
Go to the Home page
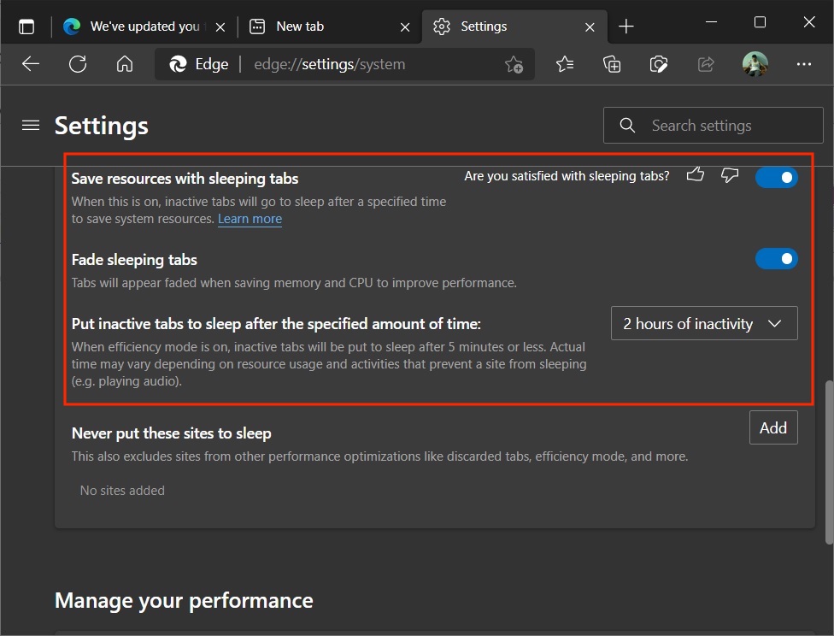[125, 64]
